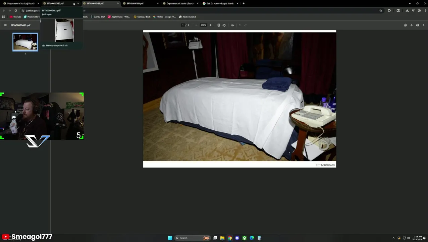This screenshot has width=428, height=242.
Task: Open the PDF sidebar menu icon
Action: [5, 25]
